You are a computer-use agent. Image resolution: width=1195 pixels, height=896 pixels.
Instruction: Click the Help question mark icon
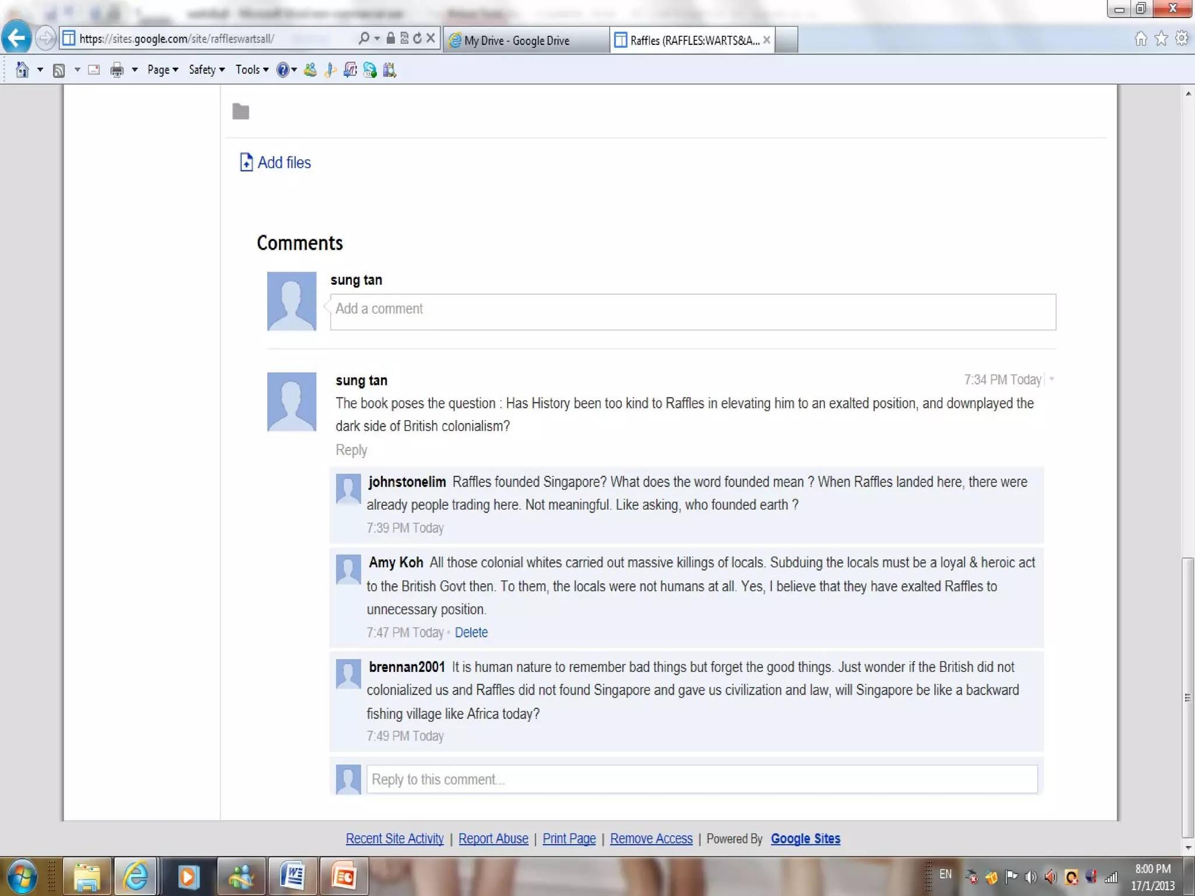pyautogui.click(x=283, y=70)
